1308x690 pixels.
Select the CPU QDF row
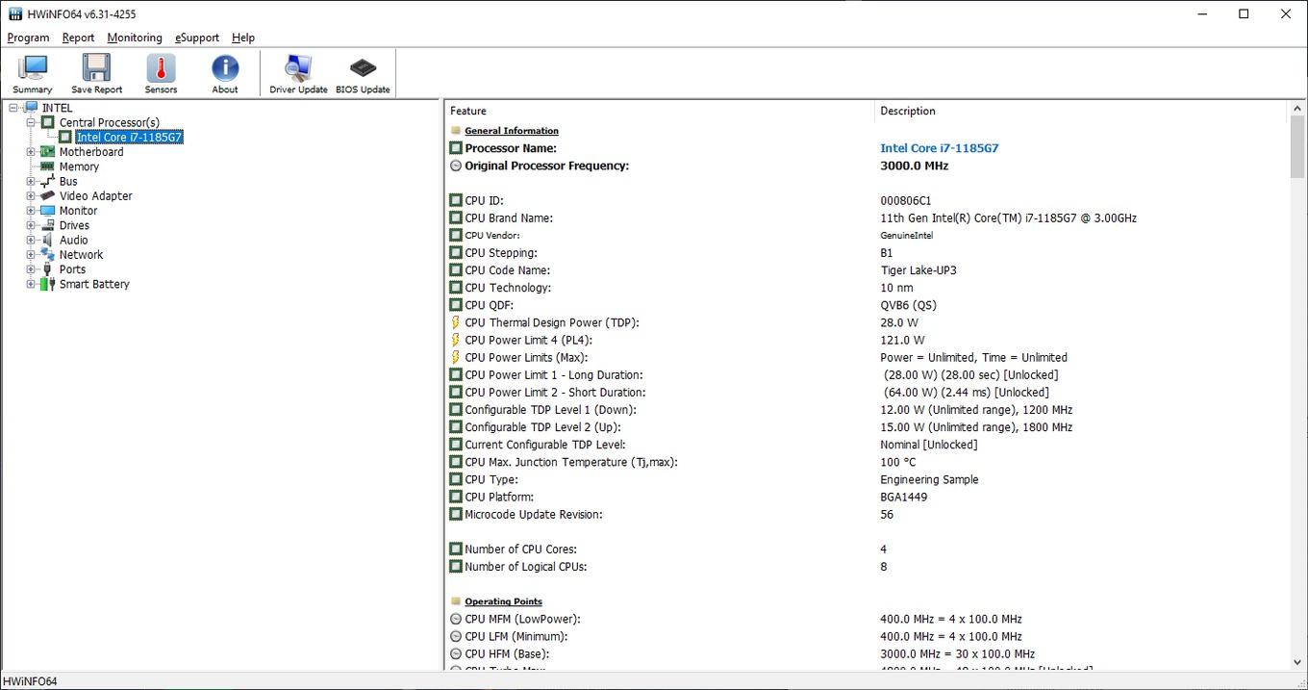coord(866,305)
